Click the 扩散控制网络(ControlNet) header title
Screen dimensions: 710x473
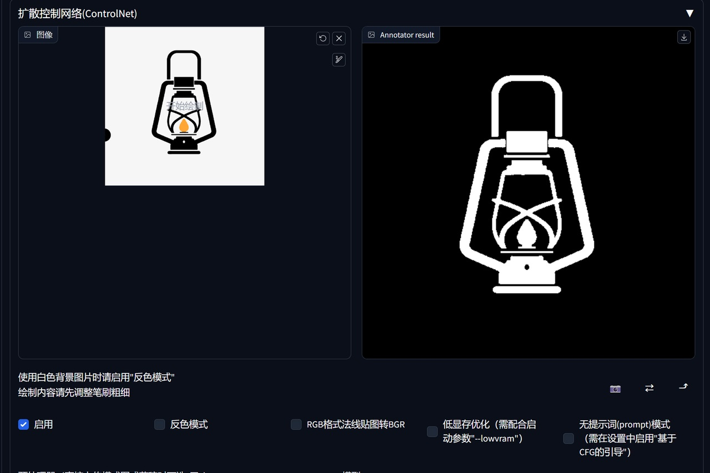pyautogui.click(x=78, y=13)
